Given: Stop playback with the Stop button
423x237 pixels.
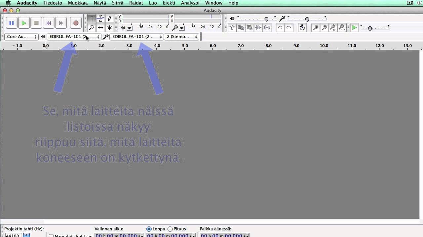Looking at the screenshot, I should tap(36, 23).
